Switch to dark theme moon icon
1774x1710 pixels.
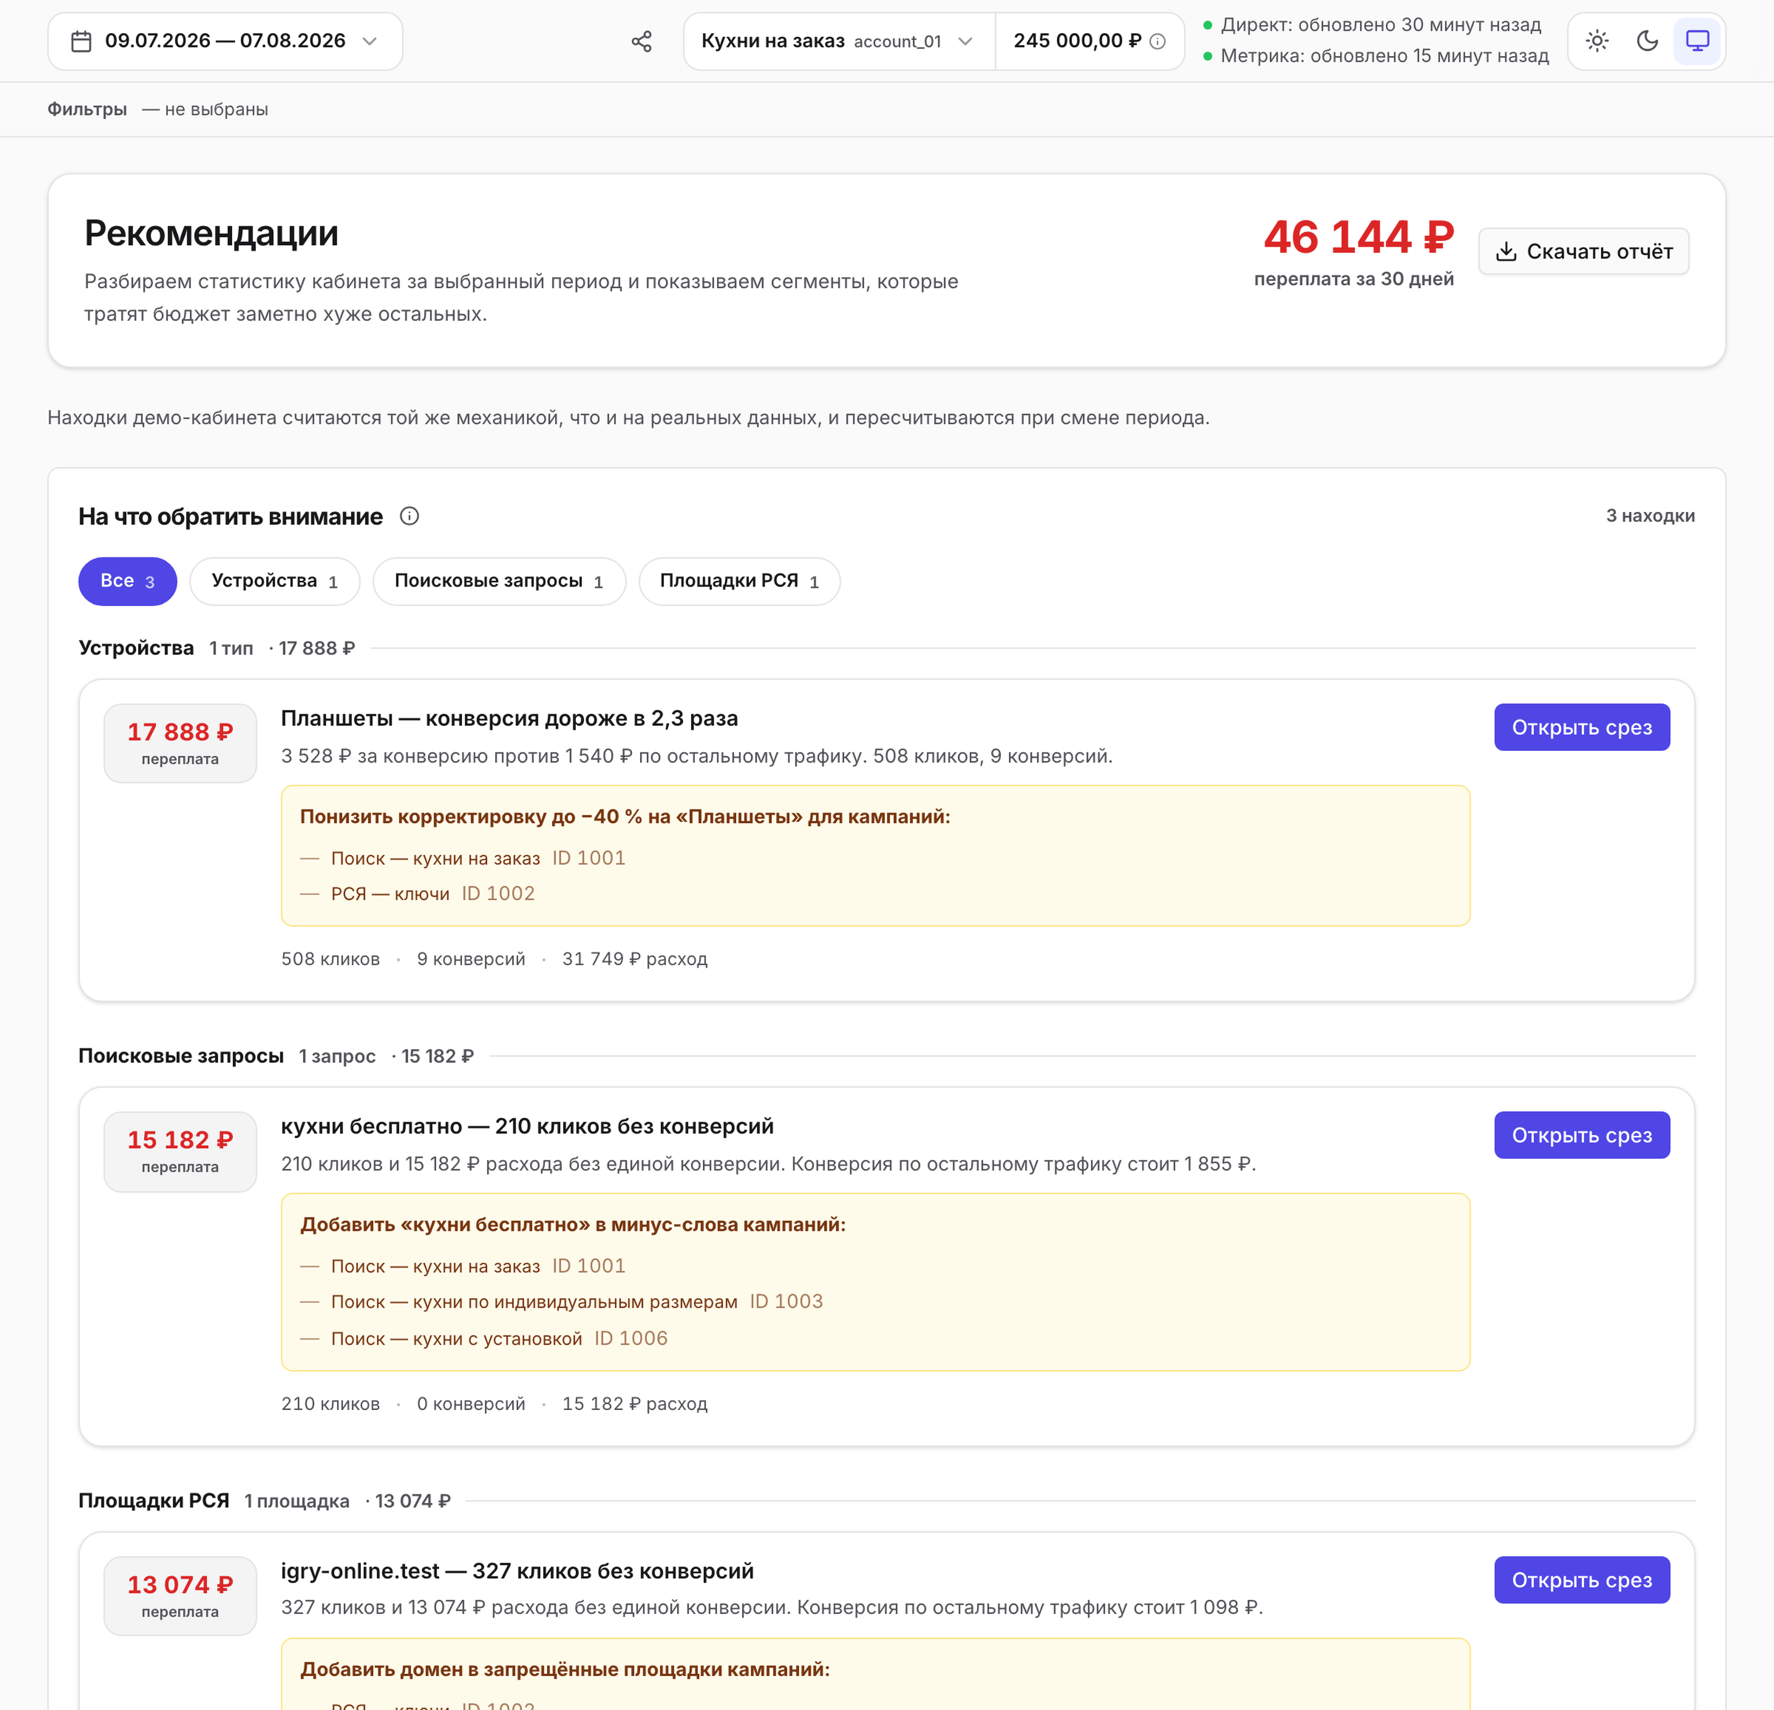[1647, 41]
